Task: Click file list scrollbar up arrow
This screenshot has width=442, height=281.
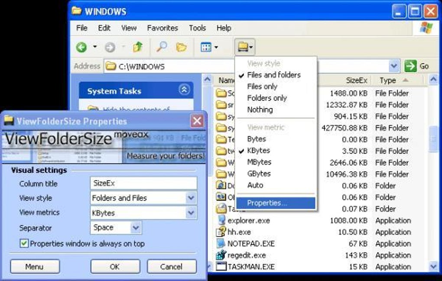Action: click(x=433, y=80)
